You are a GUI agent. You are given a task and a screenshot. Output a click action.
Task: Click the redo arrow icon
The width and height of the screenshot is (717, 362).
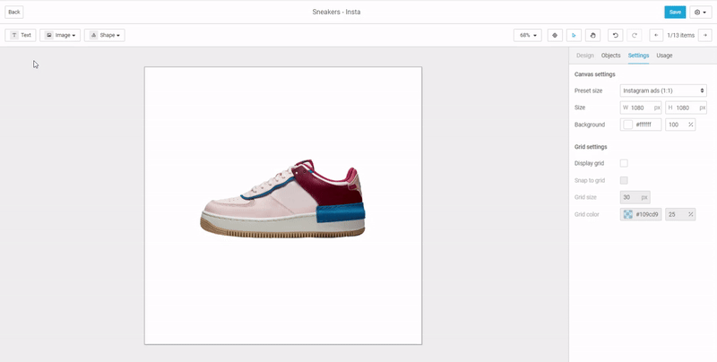tap(634, 35)
